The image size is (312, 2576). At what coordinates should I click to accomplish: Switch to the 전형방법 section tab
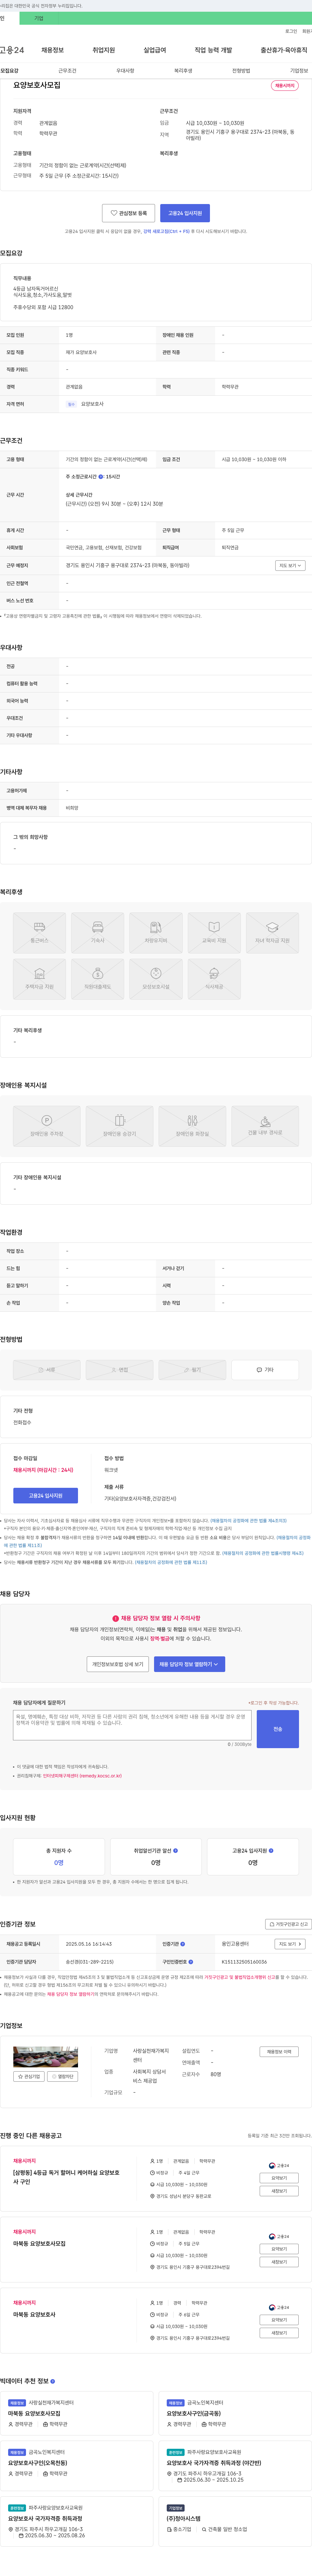pos(241,71)
